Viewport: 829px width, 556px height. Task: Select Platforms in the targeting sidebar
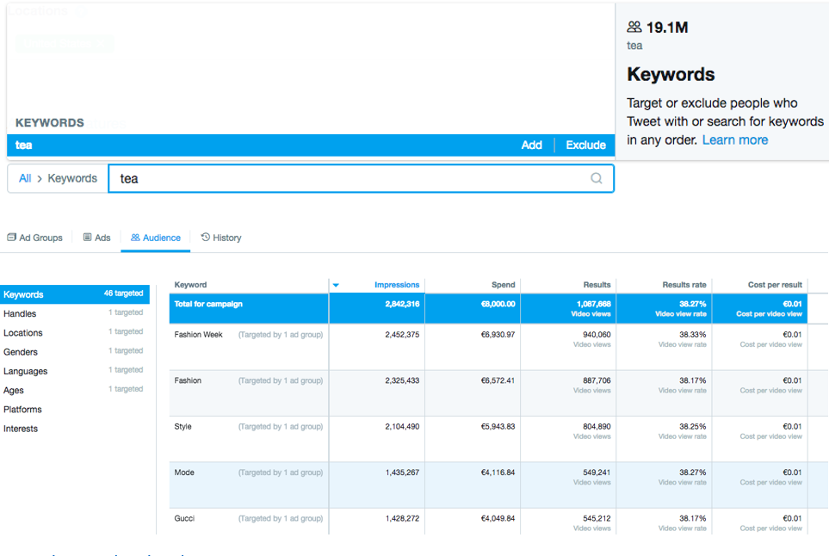pyautogui.click(x=22, y=409)
